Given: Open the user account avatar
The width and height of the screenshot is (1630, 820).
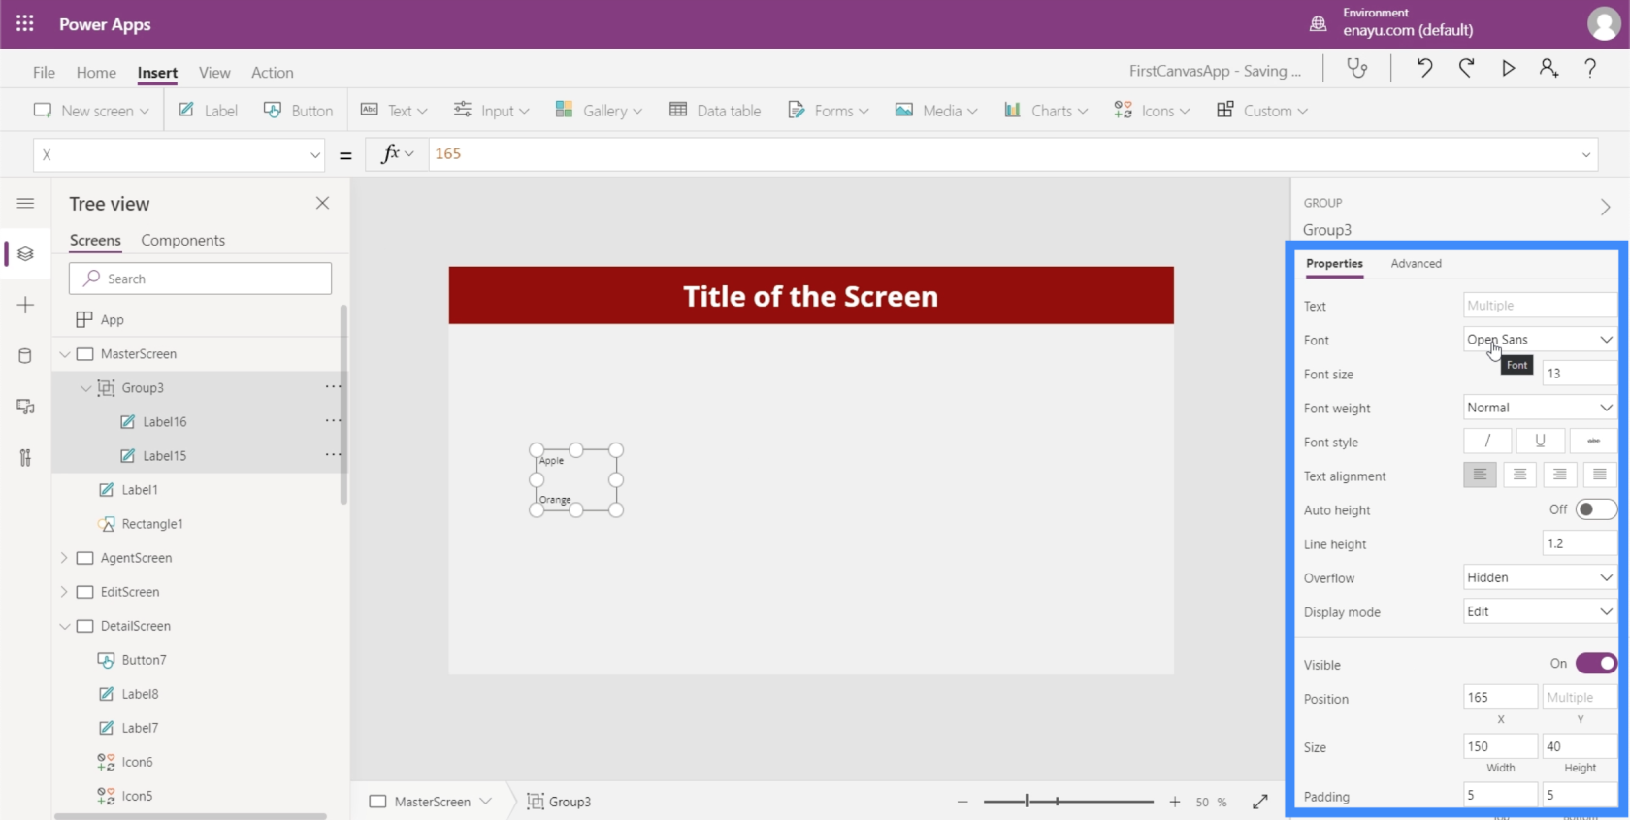Looking at the screenshot, I should click(1604, 23).
